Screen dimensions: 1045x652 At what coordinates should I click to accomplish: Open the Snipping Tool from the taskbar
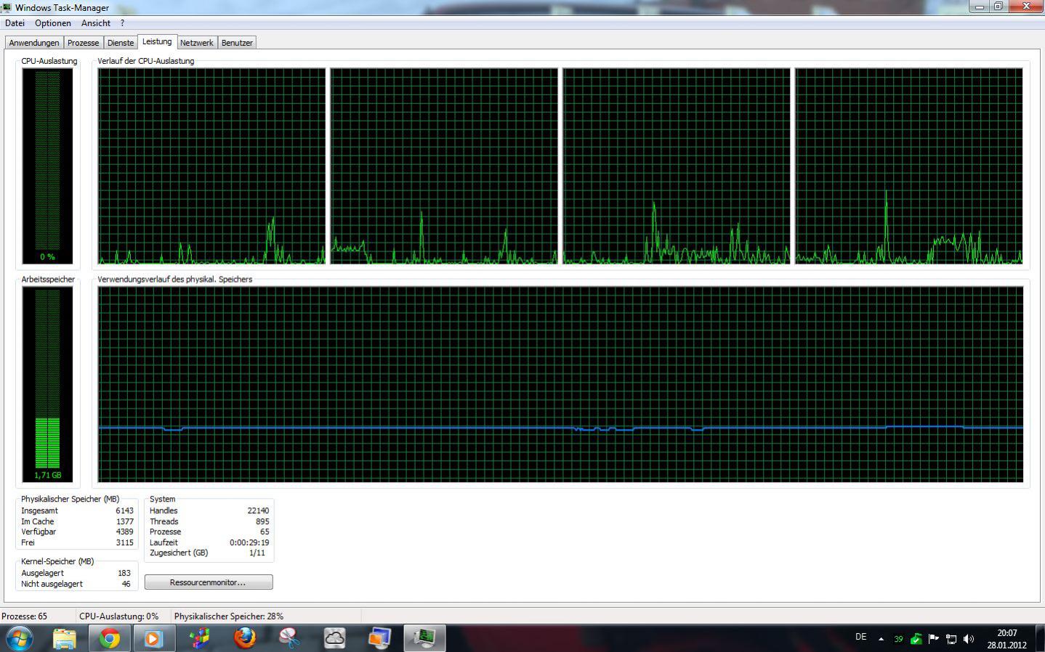[289, 638]
